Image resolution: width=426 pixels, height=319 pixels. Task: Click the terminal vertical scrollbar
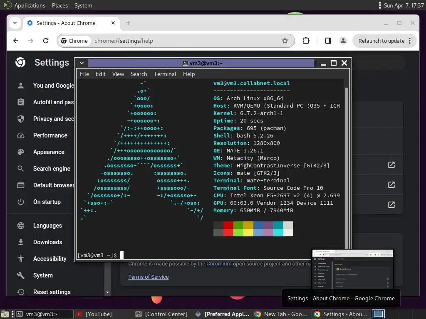[x=347, y=168]
